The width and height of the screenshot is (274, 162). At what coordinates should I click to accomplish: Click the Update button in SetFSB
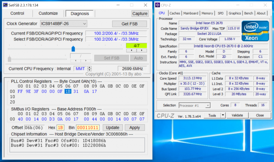113,127
